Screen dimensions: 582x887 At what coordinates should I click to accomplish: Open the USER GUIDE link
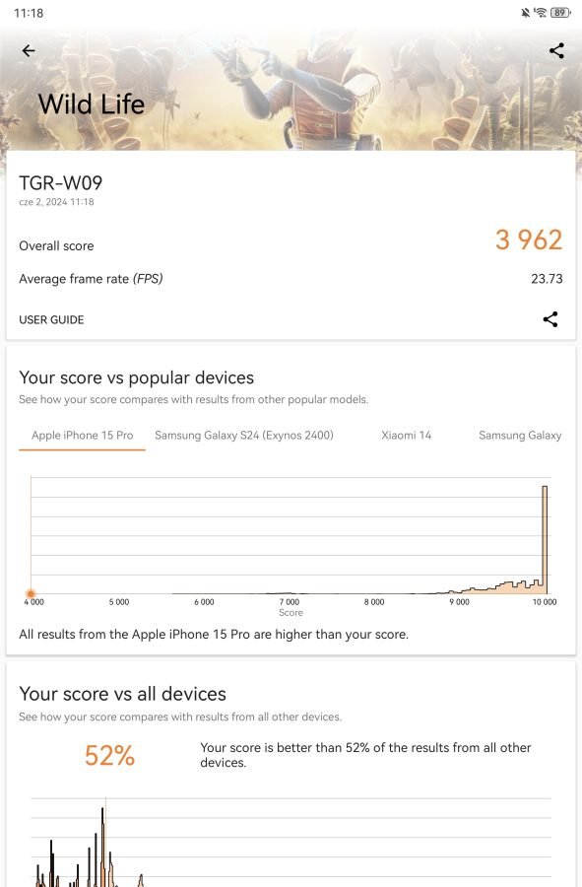tap(51, 319)
